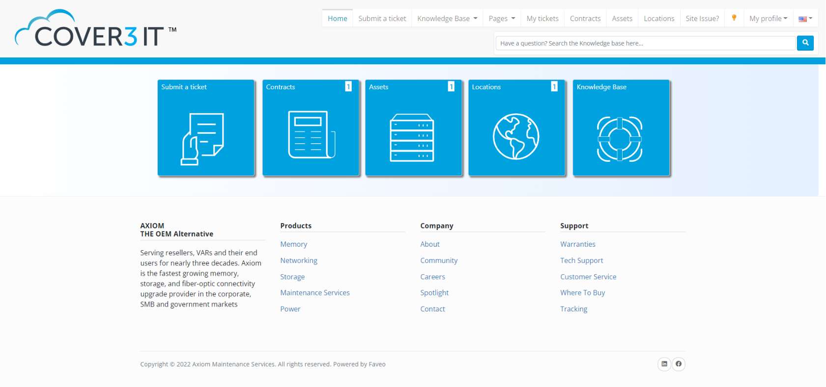Click the blue search magnifier button
The width and height of the screenshot is (826, 387).
pyautogui.click(x=805, y=43)
